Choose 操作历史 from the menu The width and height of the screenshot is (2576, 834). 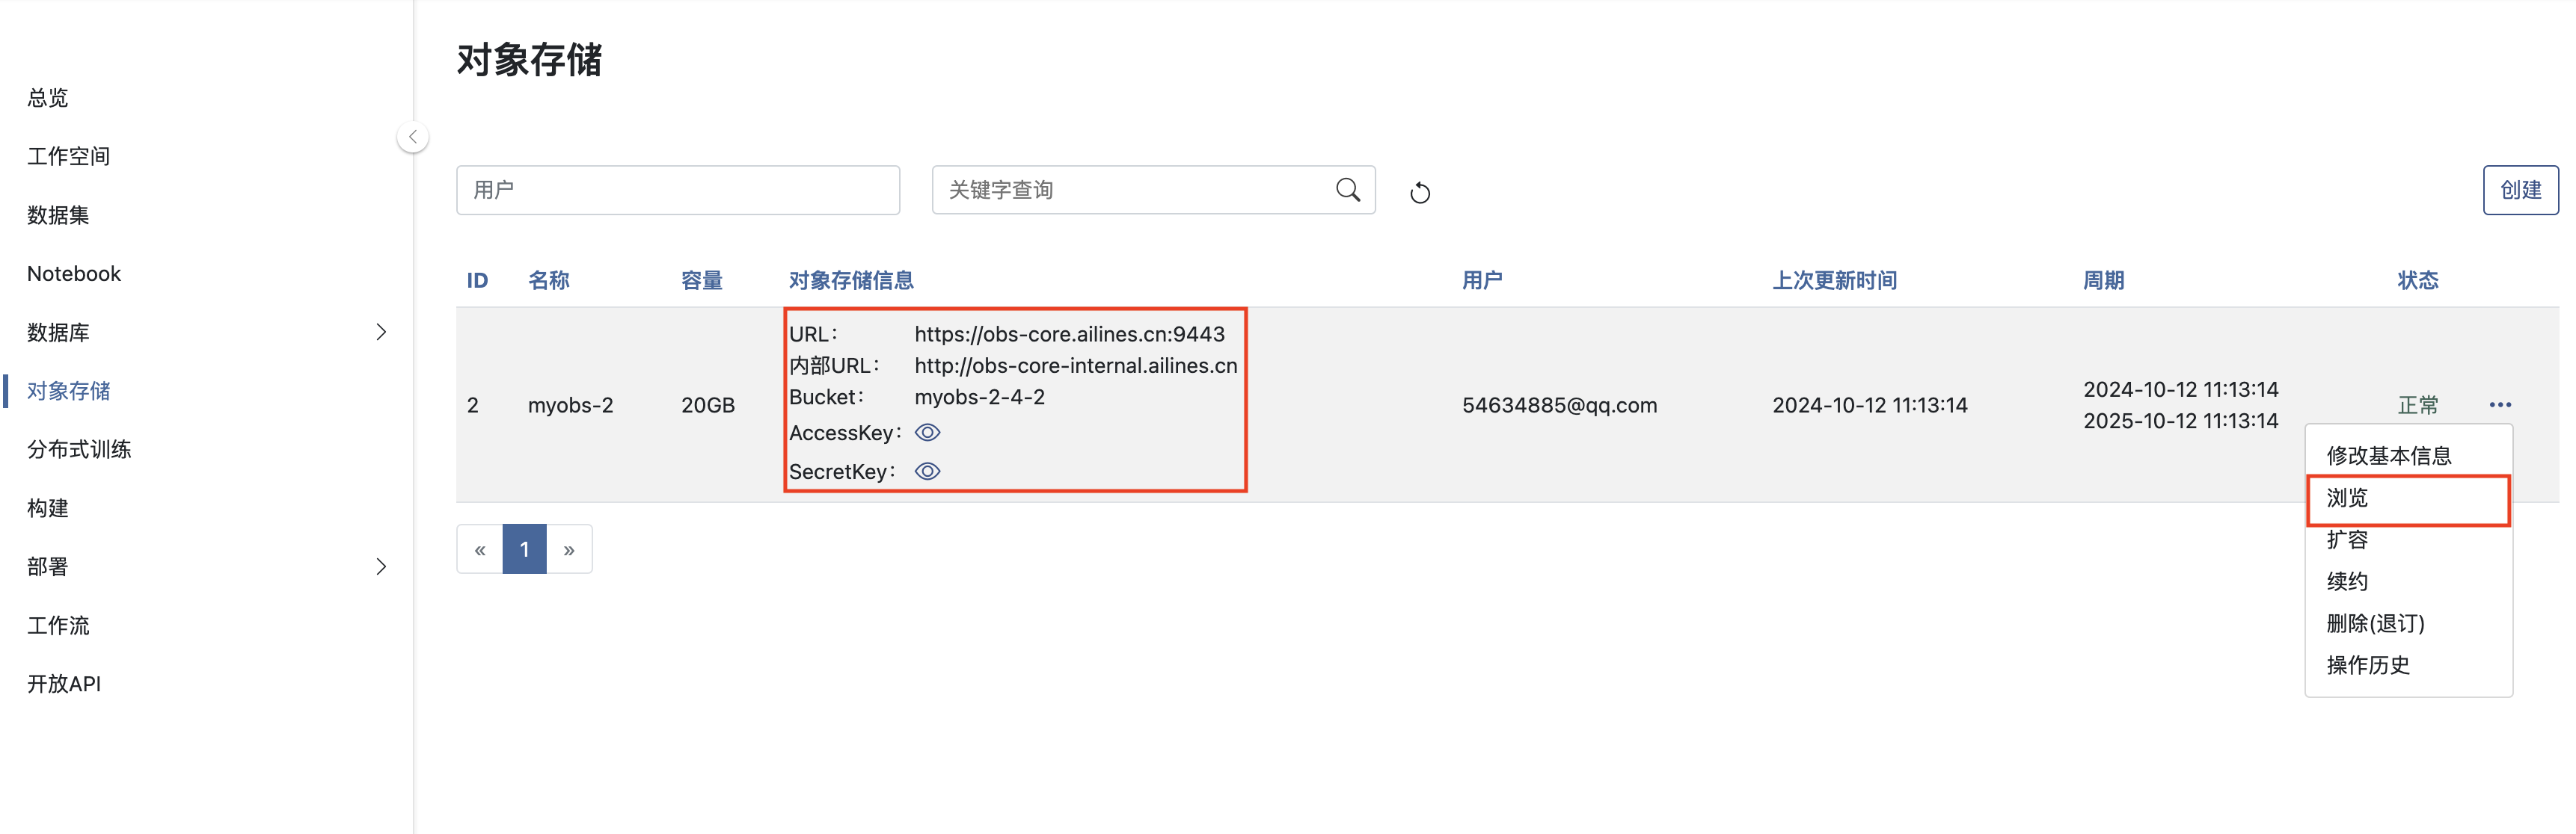(x=2367, y=665)
